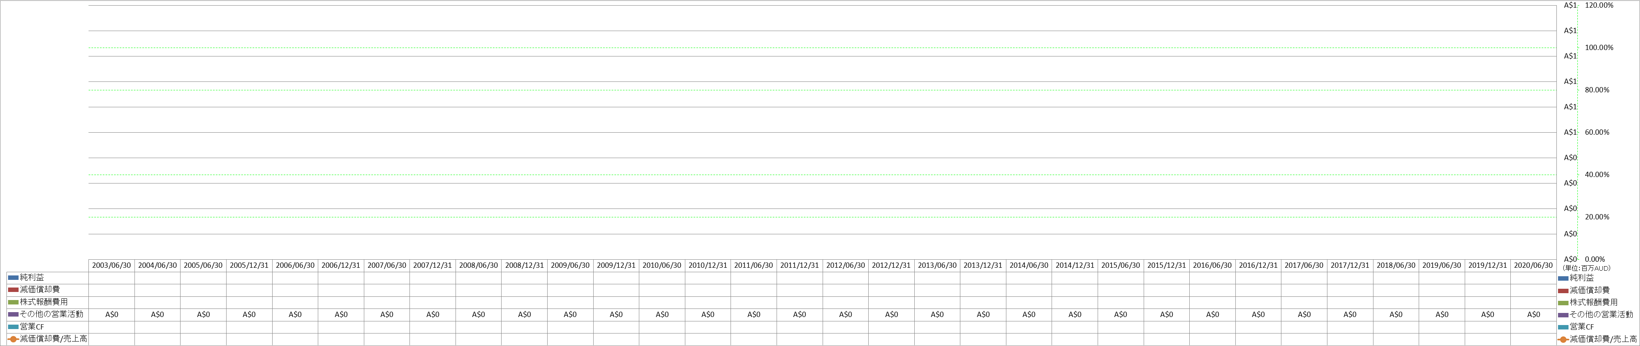Click 減価償却費 legend entry beside the percent axis
Image resolution: width=1640 pixels, height=346 pixels.
click(1583, 290)
